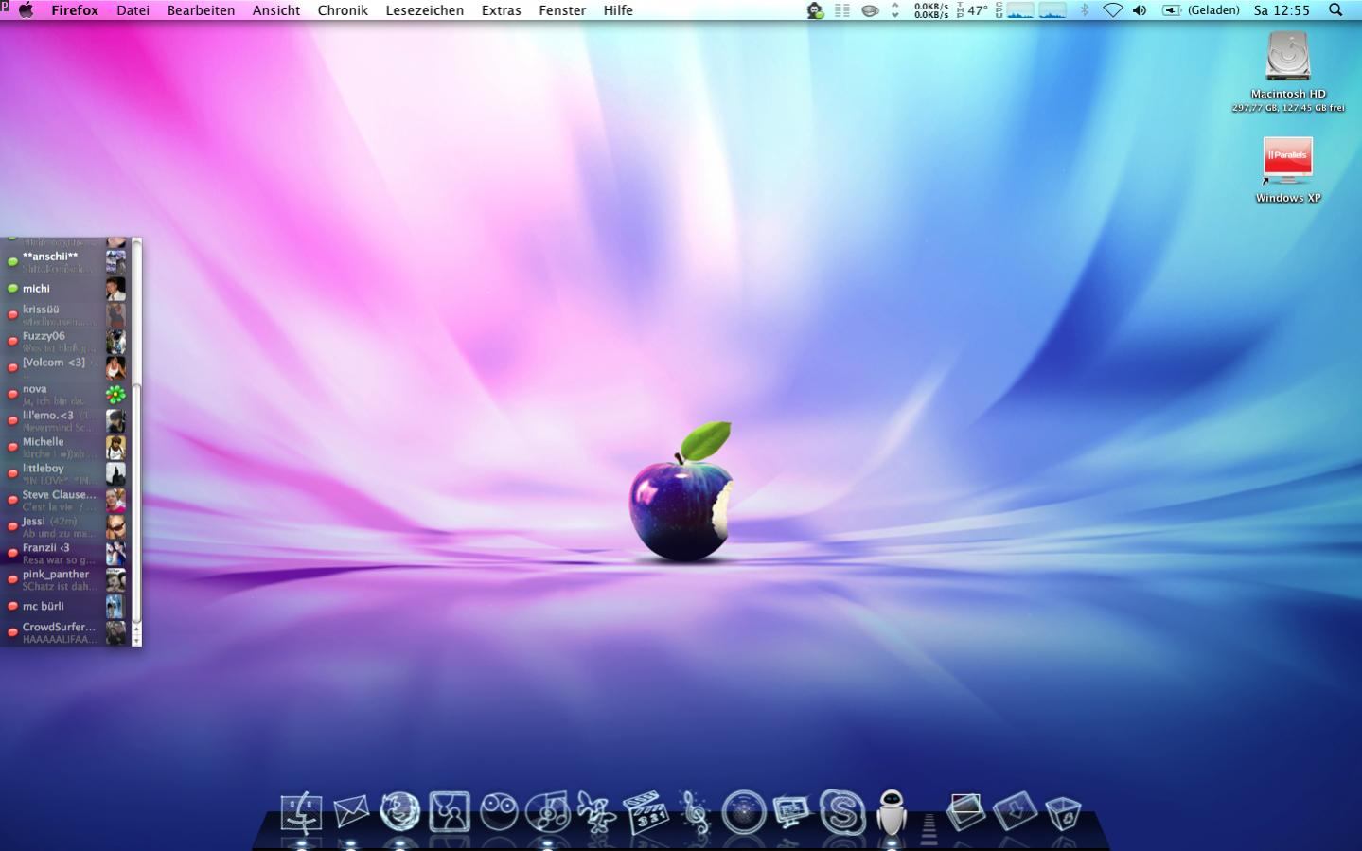1362x851 pixels.
Task: Open the Lesezeichen menu
Action: [425, 10]
